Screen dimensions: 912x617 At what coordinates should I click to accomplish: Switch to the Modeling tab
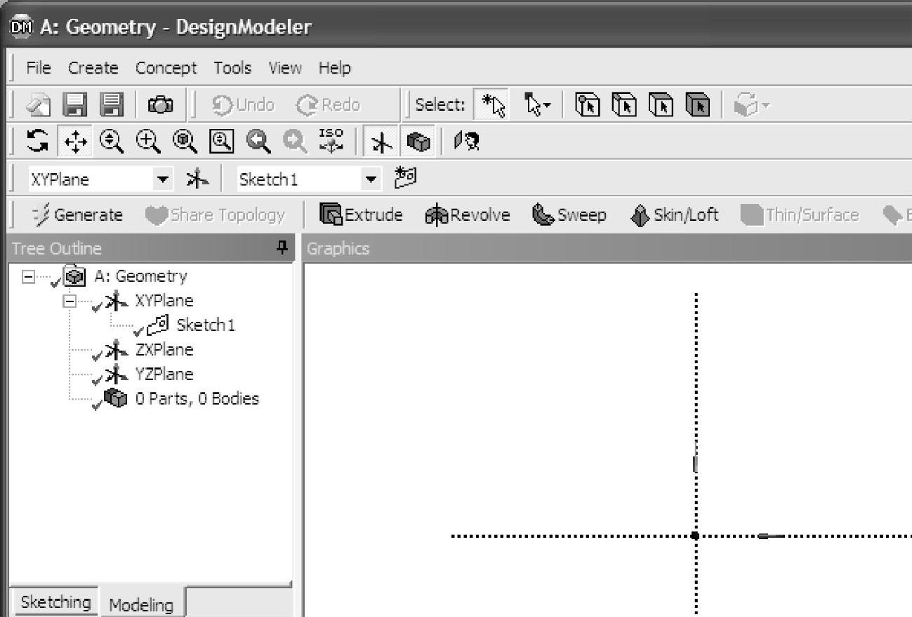[141, 605]
